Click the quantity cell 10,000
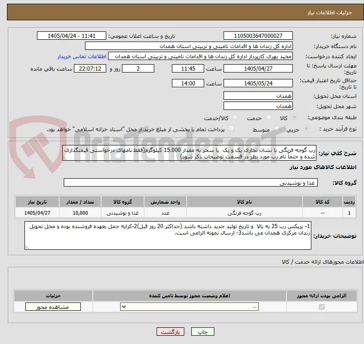This screenshot has width=364, height=344. 80,213
